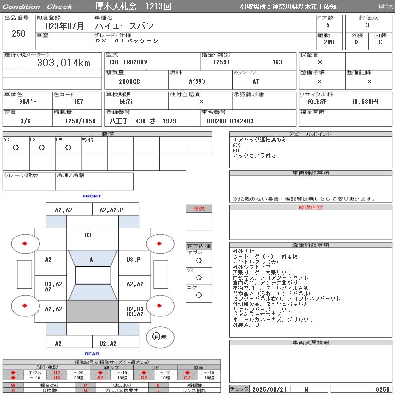Viewport: 395px width, 395px height.
Task: Select the rear bumper code U2,A2
Action: click(x=108, y=343)
